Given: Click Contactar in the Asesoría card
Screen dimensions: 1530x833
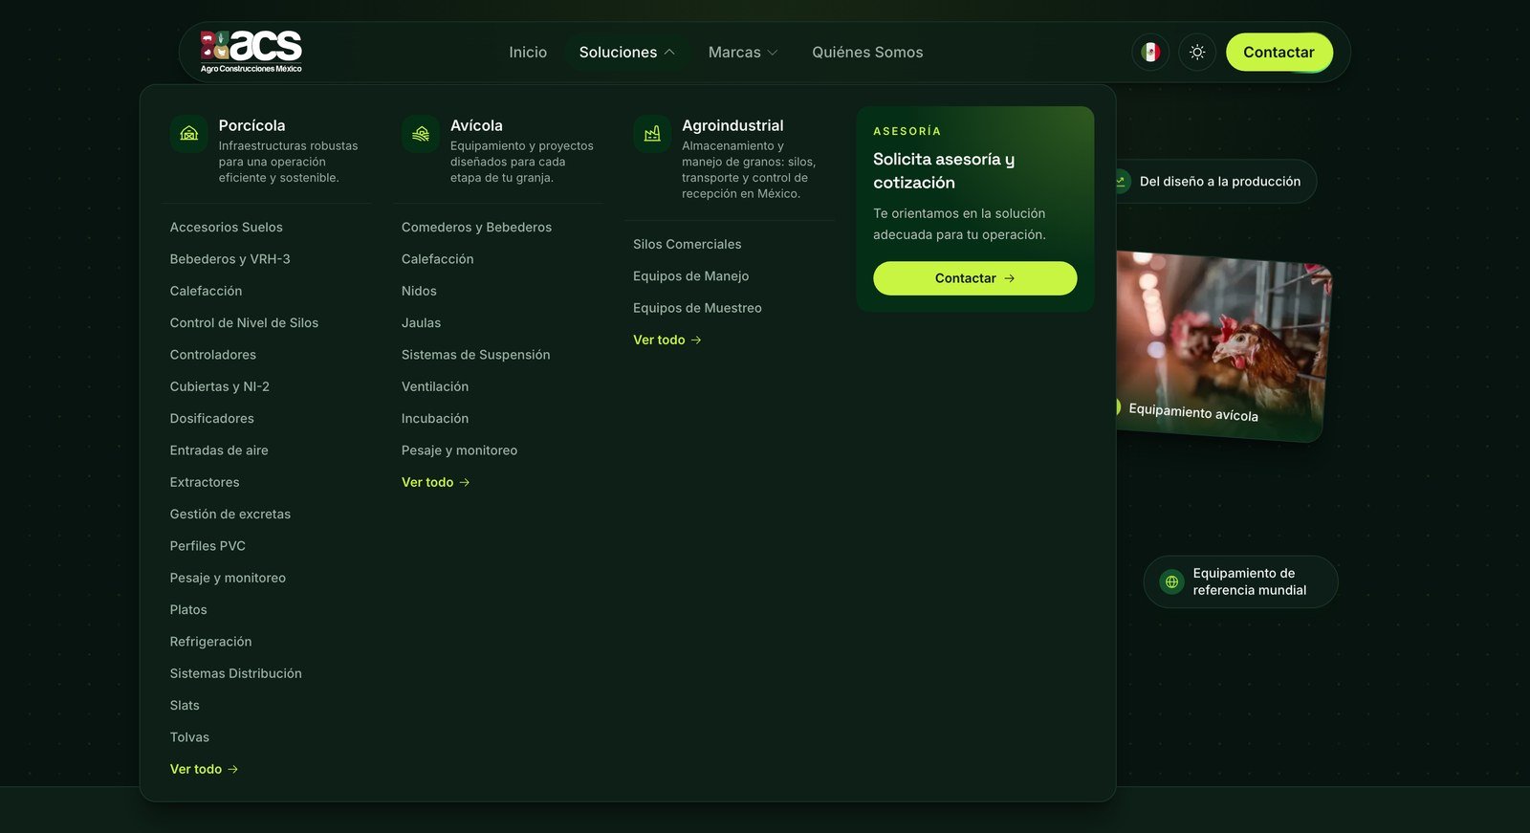Looking at the screenshot, I should coord(974,278).
